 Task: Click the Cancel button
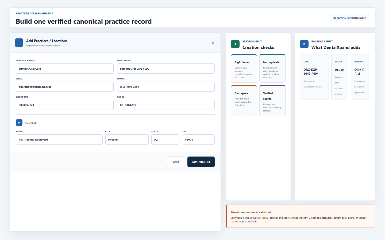coord(176,162)
